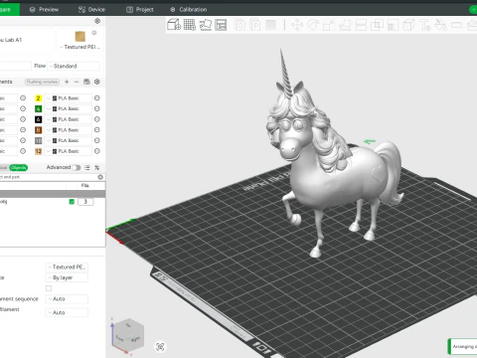Open the Textured PEI bed type dropdown
The height and width of the screenshot is (358, 477).
point(80,47)
